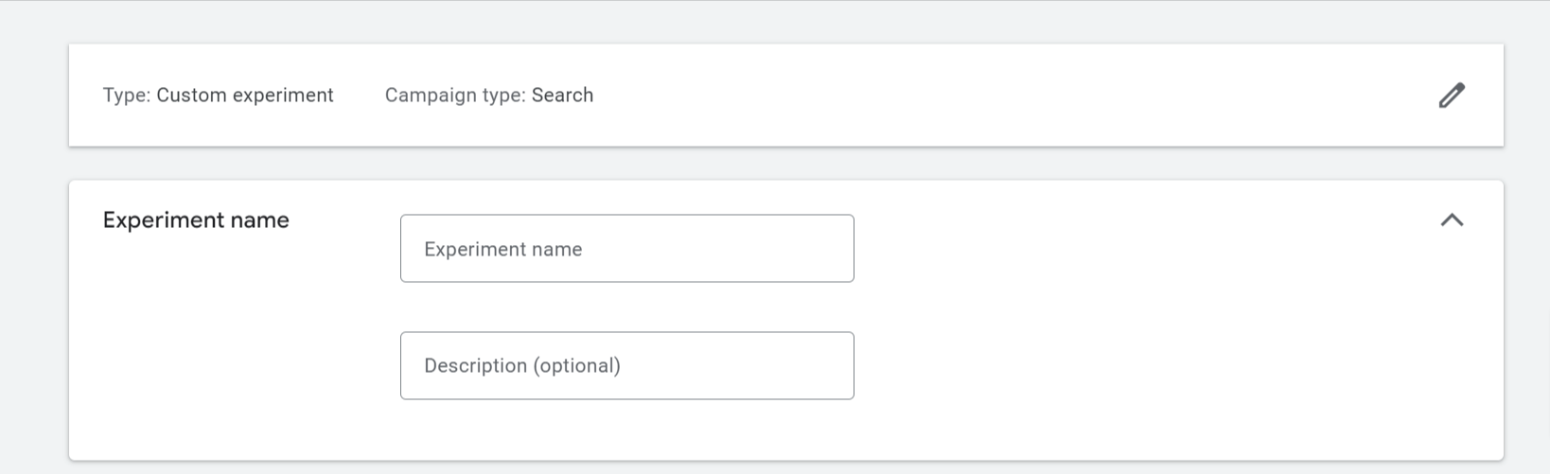The height and width of the screenshot is (474, 1550).
Task: Collapse the Experiment name section
Action: 1452,220
